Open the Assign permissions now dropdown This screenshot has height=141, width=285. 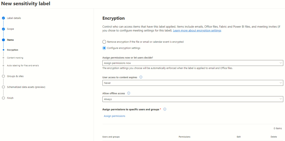pos(193,63)
